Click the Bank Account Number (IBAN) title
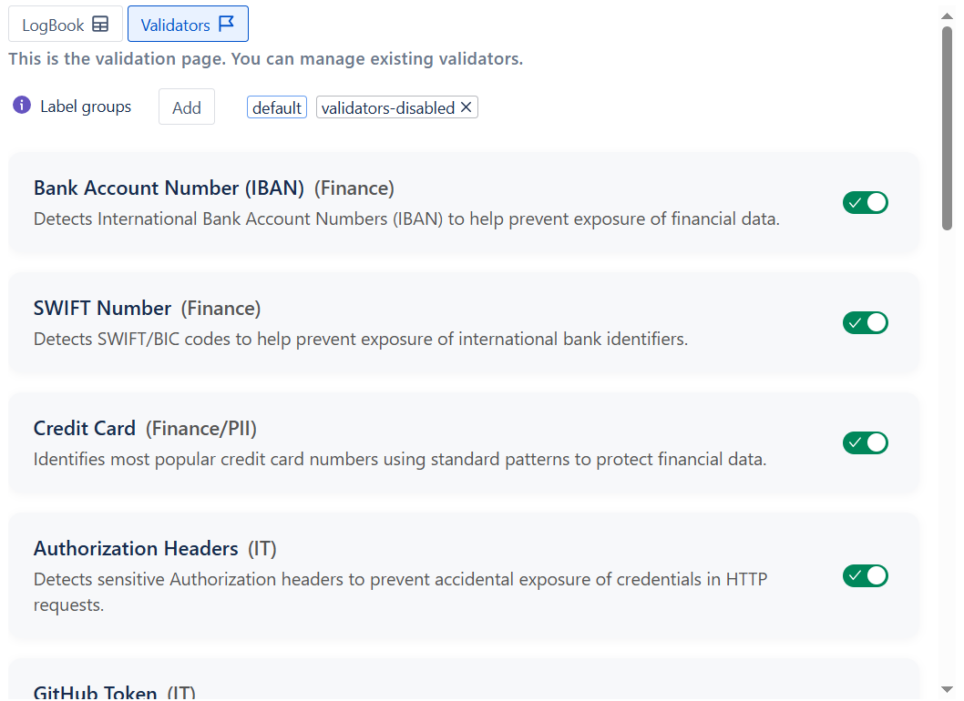Image resolution: width=964 pixels, height=701 pixels. (x=169, y=188)
